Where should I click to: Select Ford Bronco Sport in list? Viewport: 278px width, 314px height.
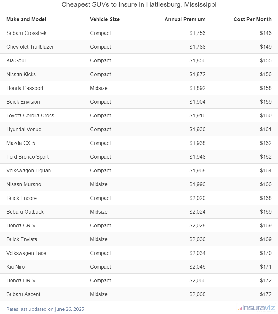(x=27, y=157)
